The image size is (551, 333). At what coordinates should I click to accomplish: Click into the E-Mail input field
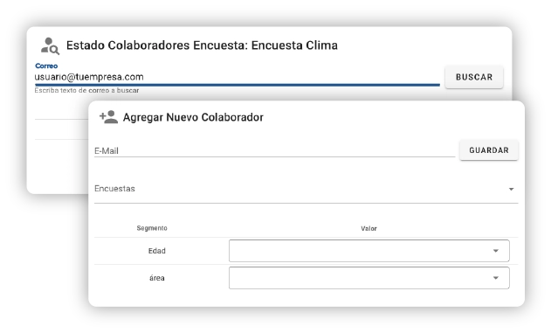(274, 150)
